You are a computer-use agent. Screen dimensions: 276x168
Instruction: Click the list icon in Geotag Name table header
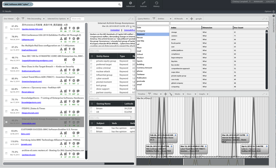click(92, 104)
